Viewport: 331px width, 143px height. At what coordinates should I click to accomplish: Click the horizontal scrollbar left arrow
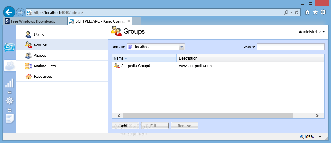pos(119,115)
